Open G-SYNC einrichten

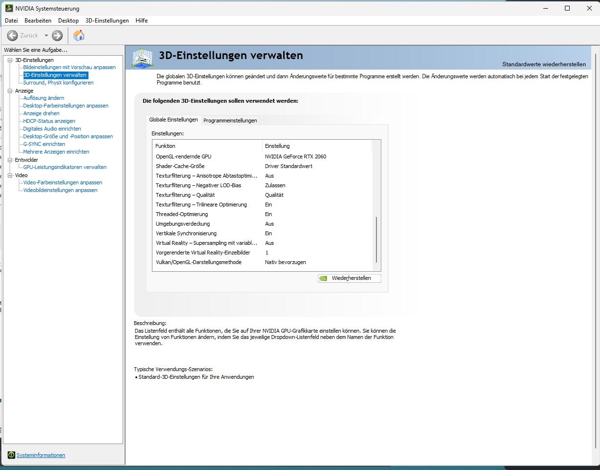tap(44, 144)
